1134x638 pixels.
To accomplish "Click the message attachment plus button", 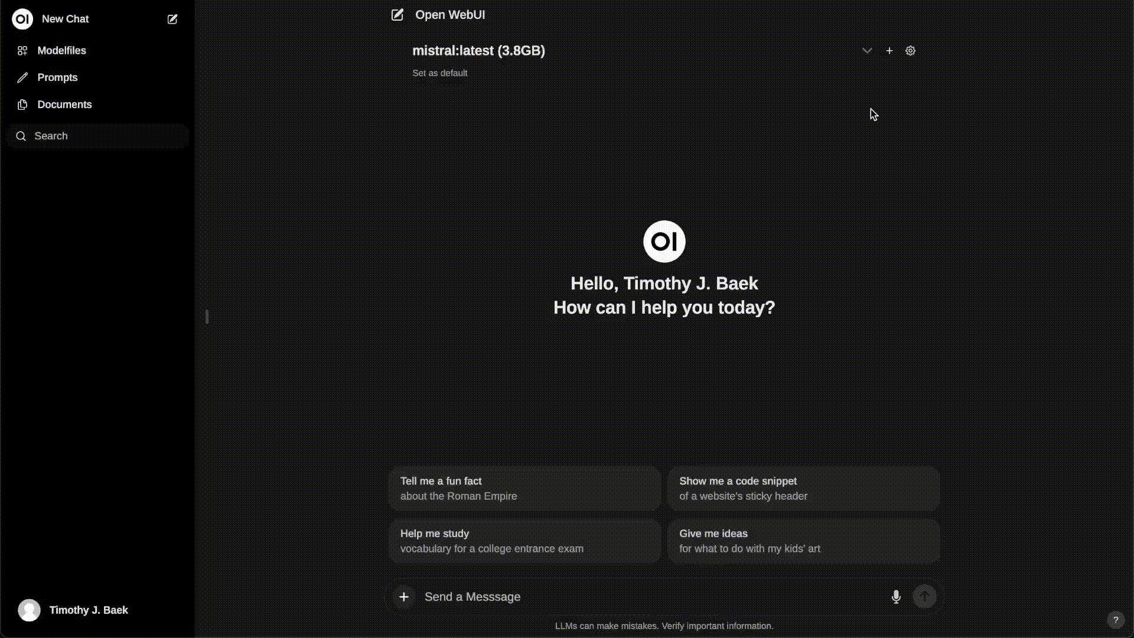I will tap(403, 596).
